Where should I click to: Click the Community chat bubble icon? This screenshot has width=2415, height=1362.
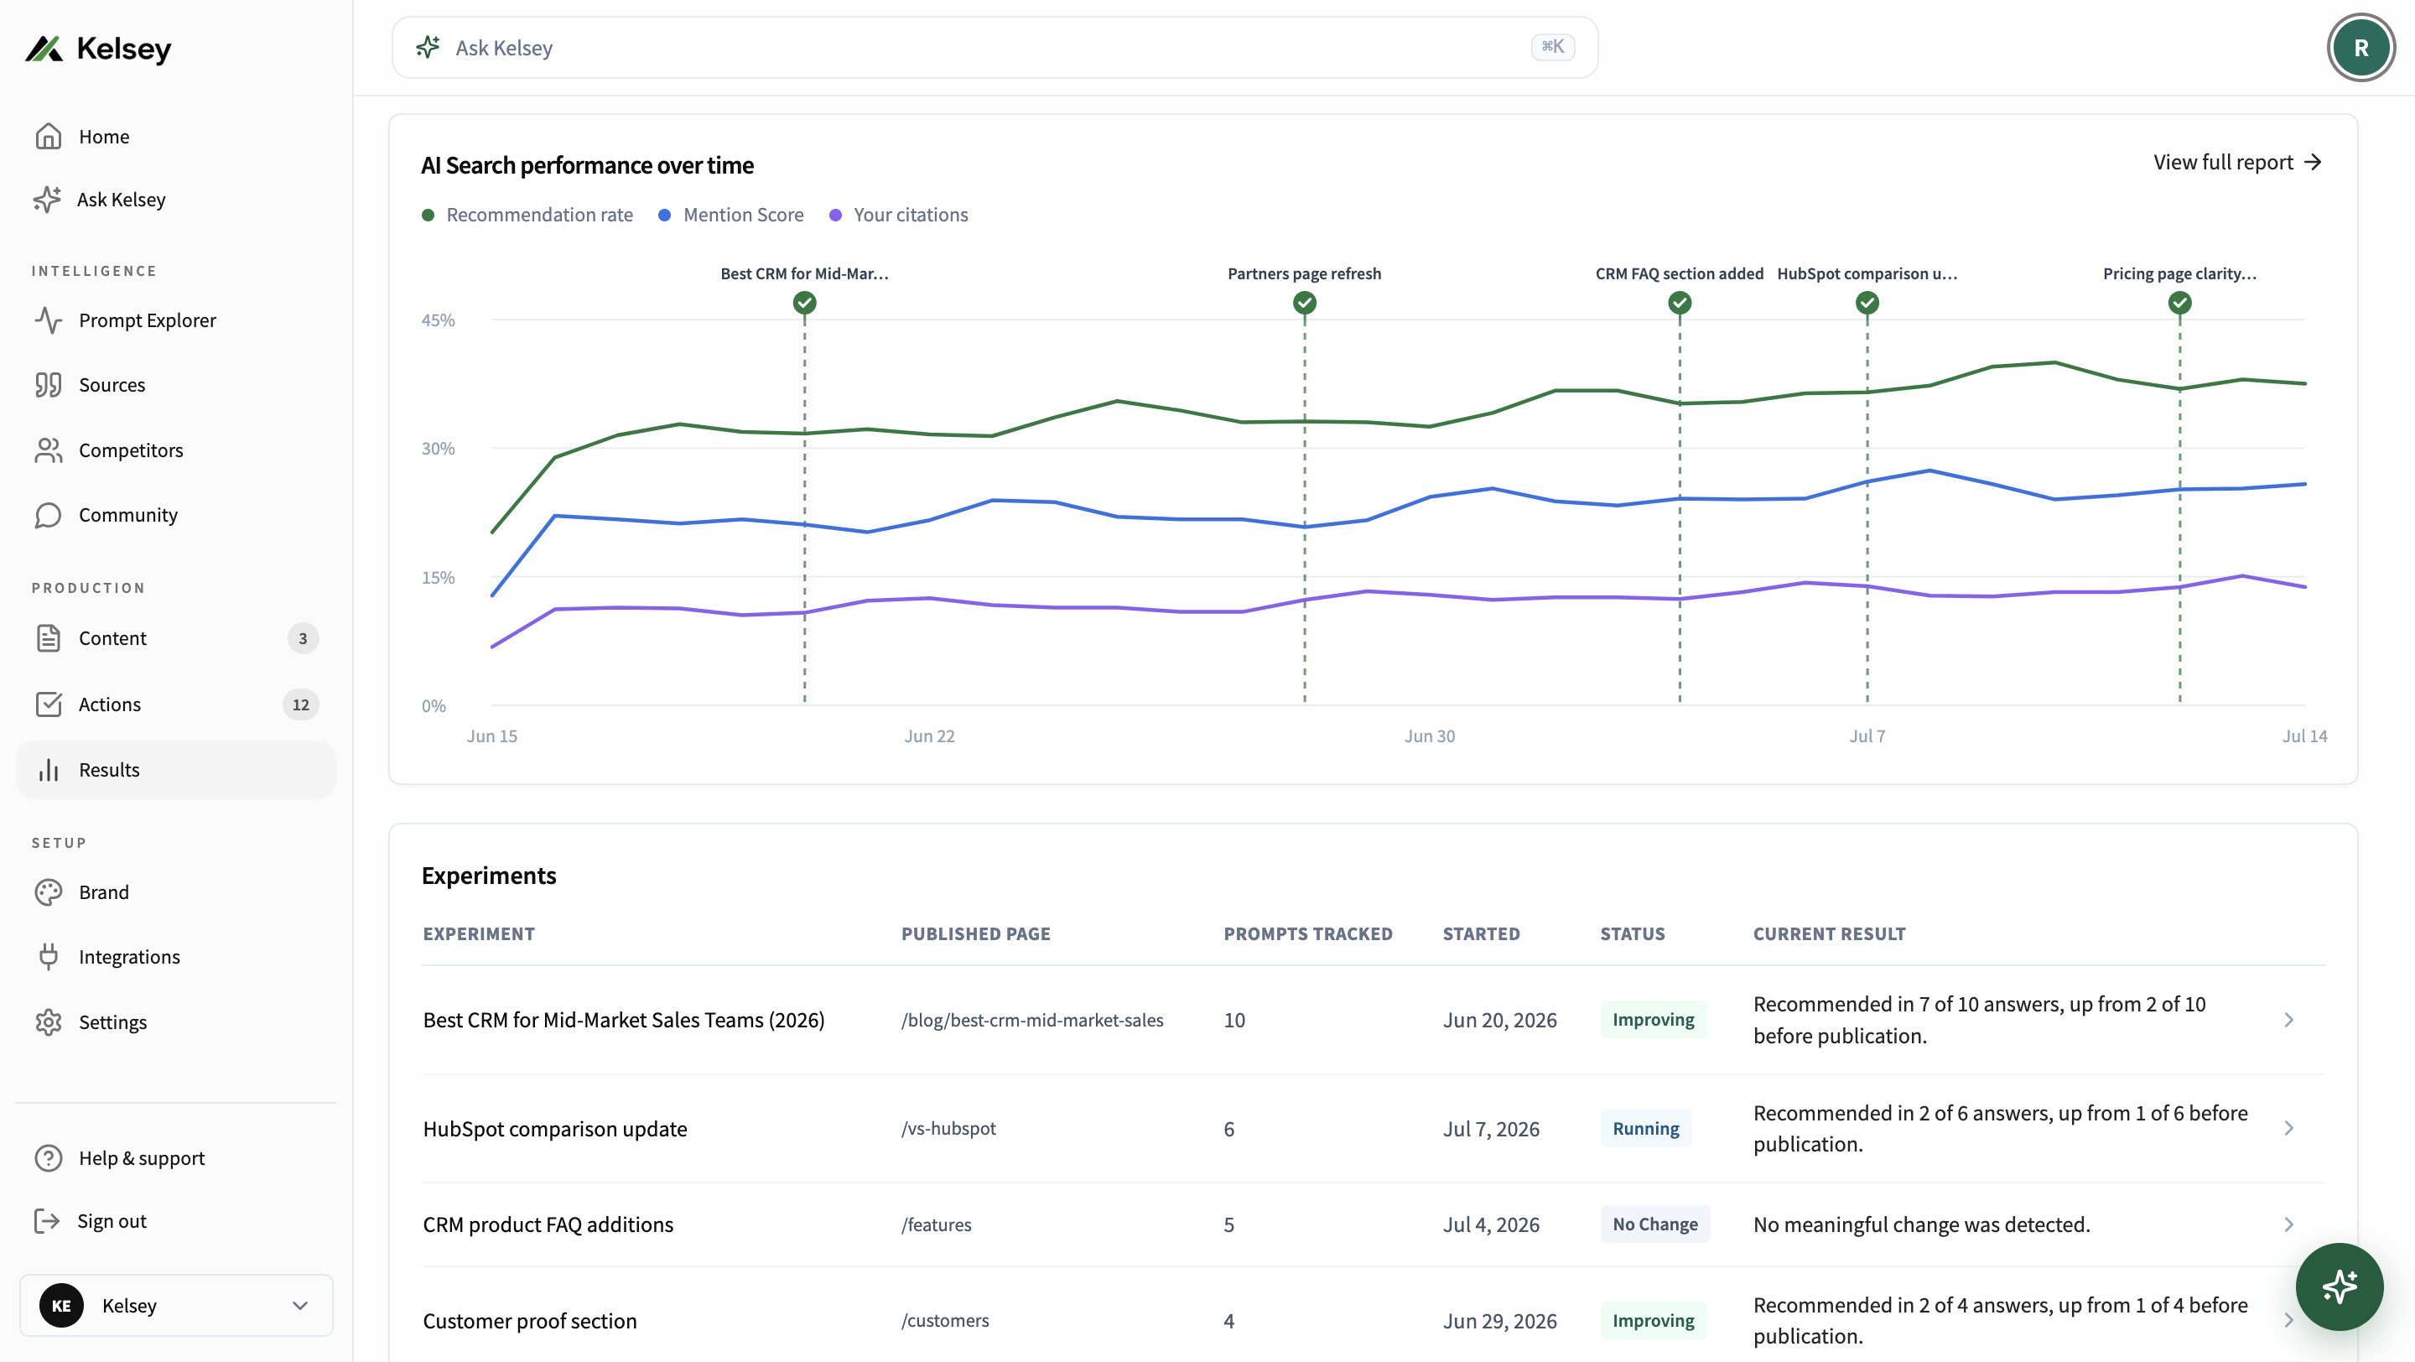[48, 516]
